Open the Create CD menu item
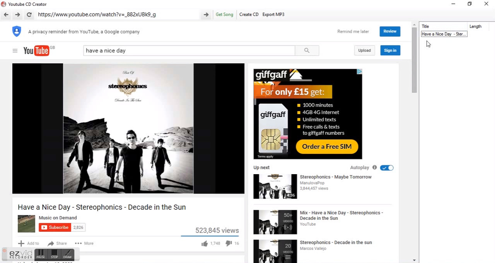 pos(249,15)
